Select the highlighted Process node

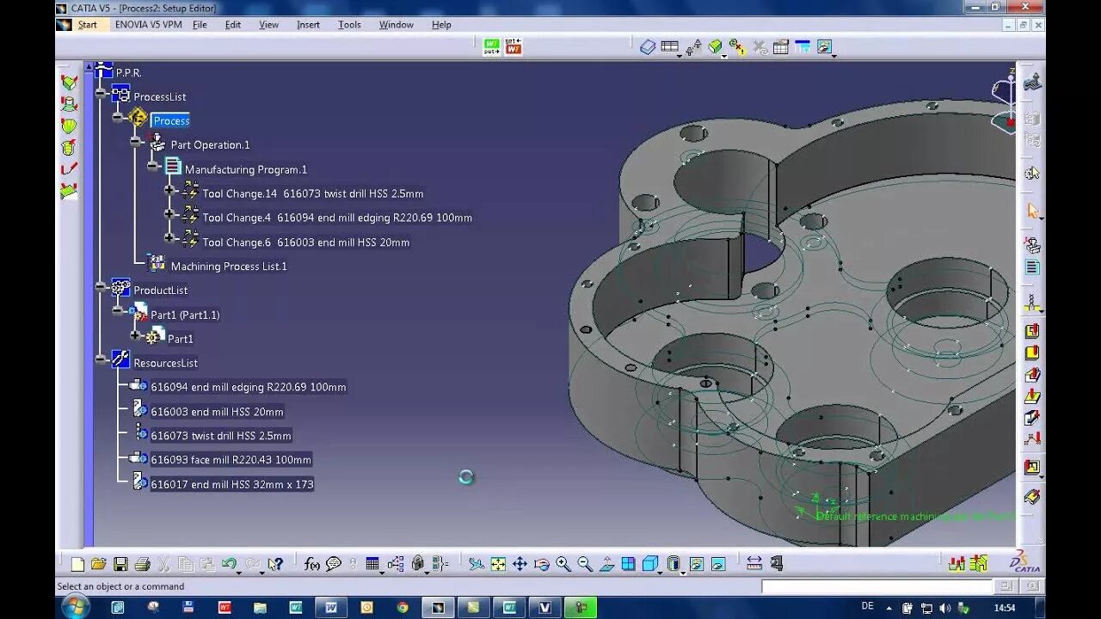pyautogui.click(x=170, y=121)
